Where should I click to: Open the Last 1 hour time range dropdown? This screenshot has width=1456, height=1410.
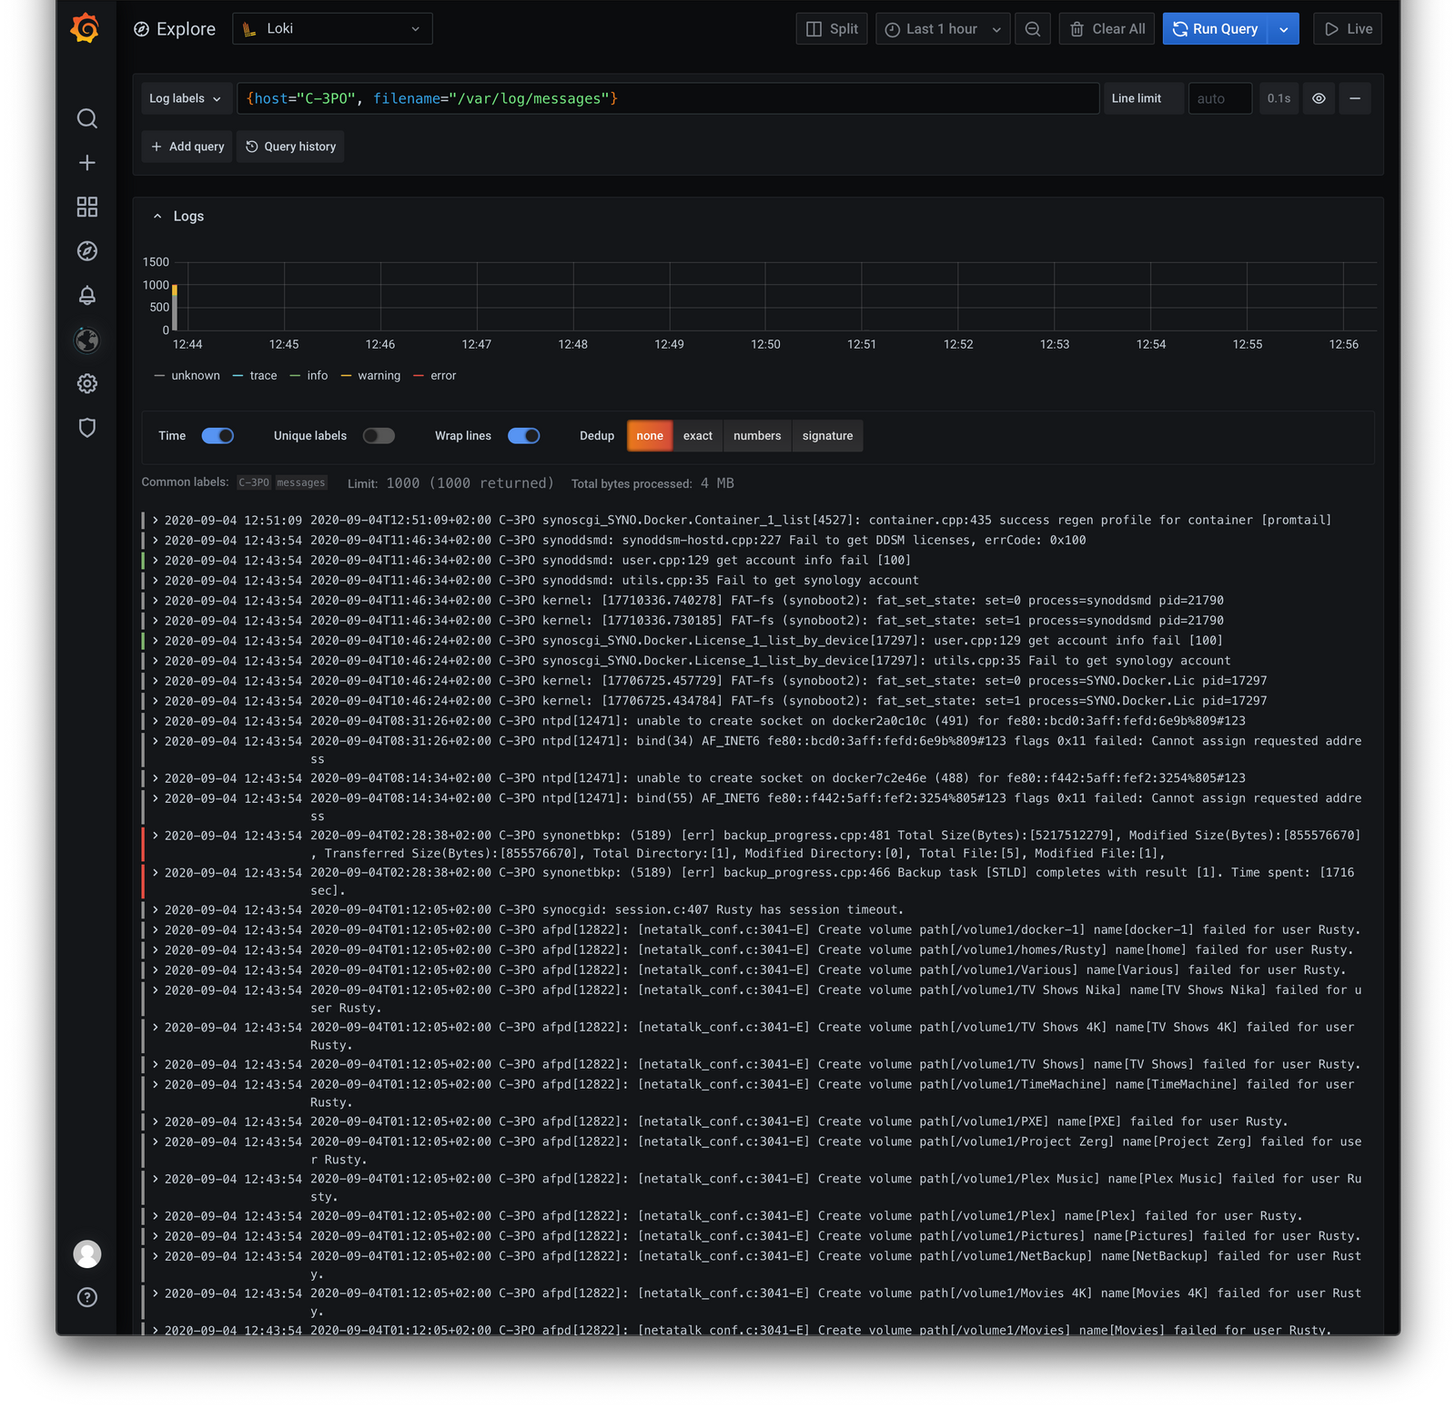coord(942,28)
